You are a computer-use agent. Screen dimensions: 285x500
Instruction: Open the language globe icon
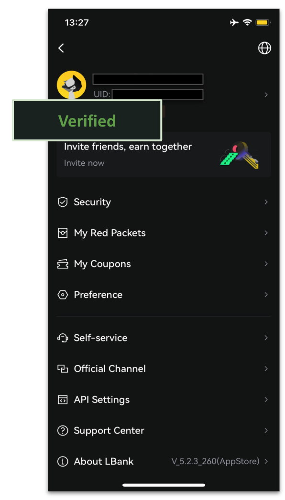click(264, 48)
